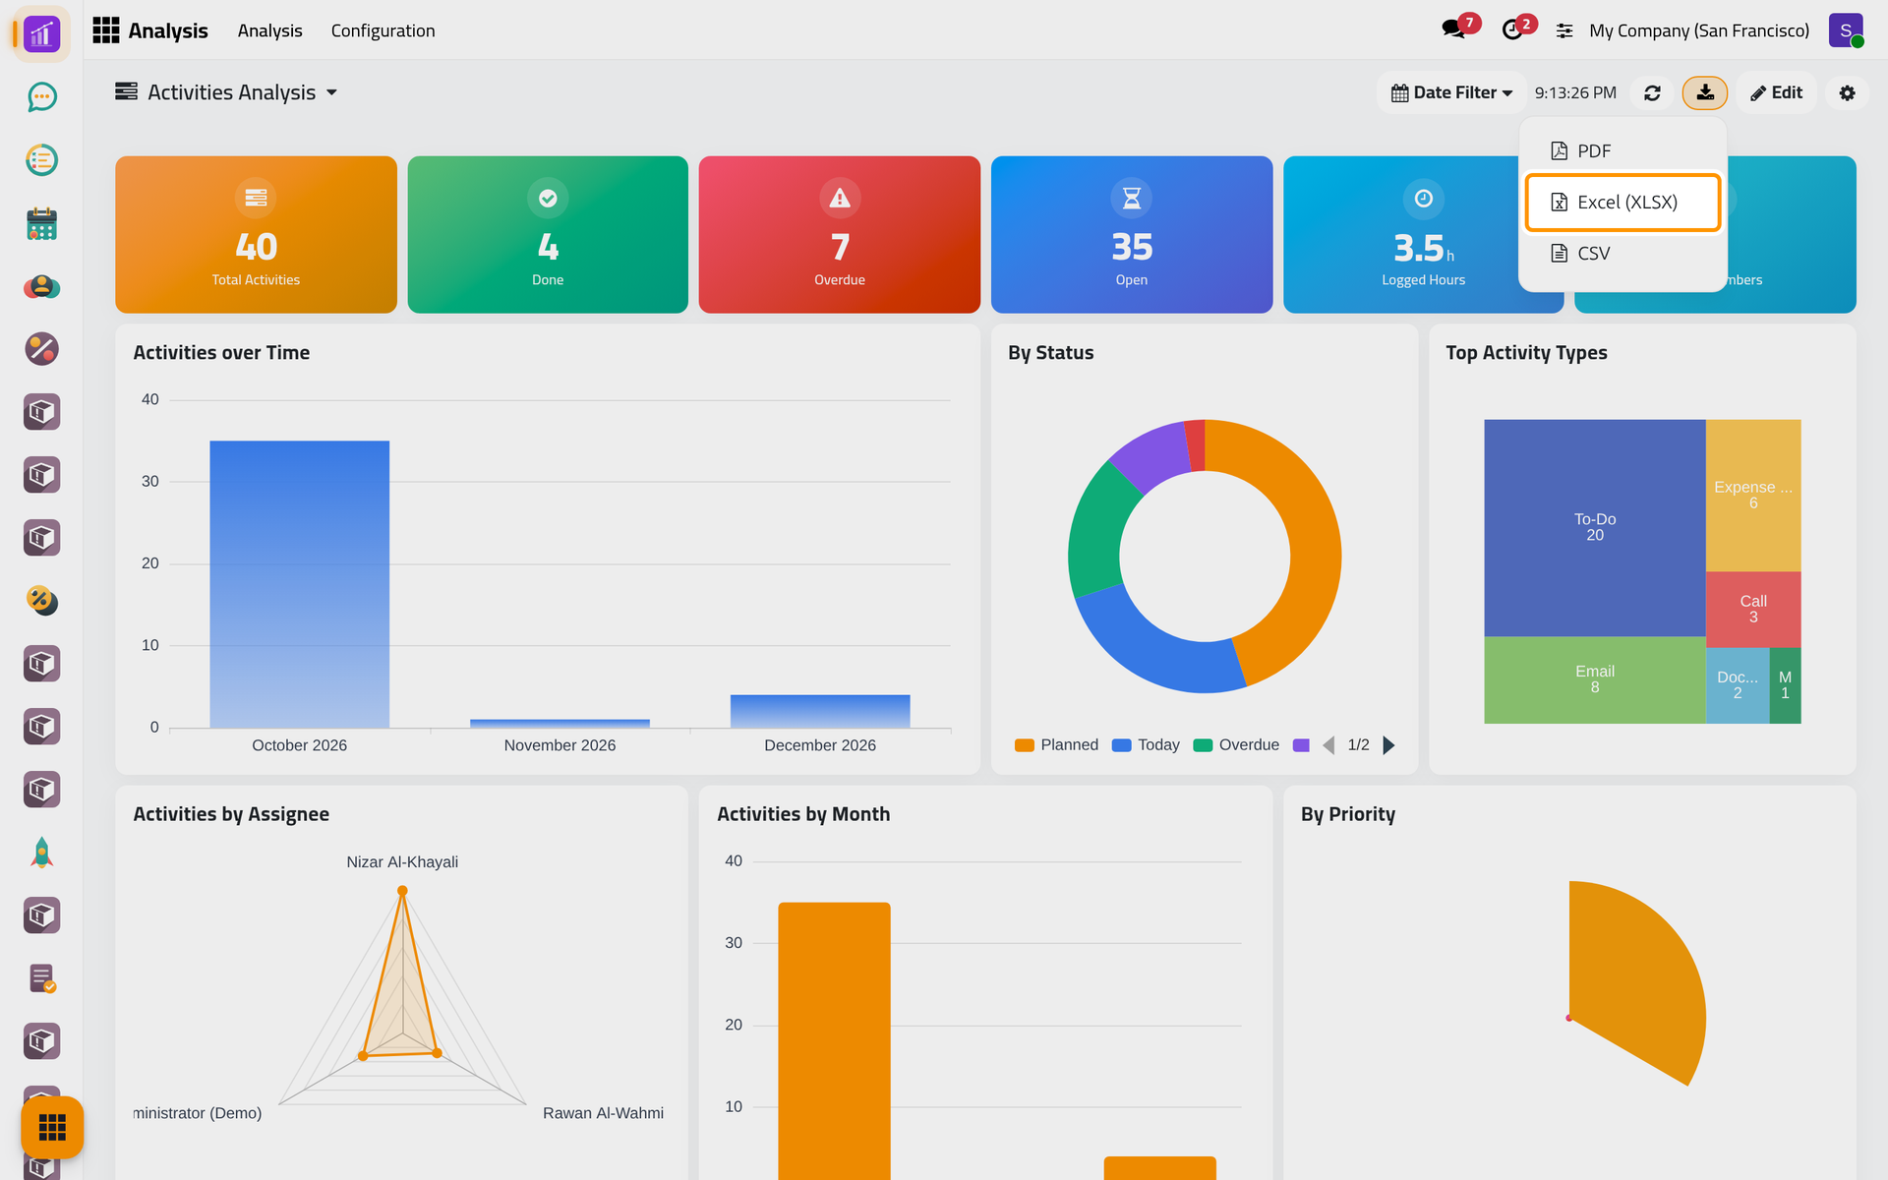
Task: Open the rocket app icon in sidebar
Action: [41, 853]
